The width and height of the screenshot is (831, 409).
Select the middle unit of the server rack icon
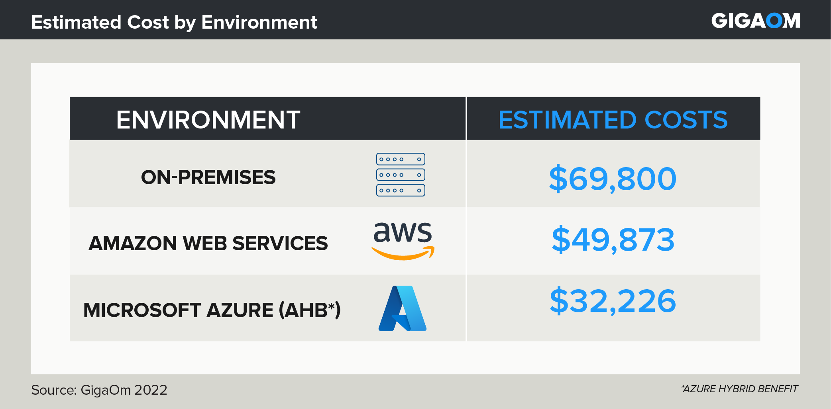[x=401, y=175]
